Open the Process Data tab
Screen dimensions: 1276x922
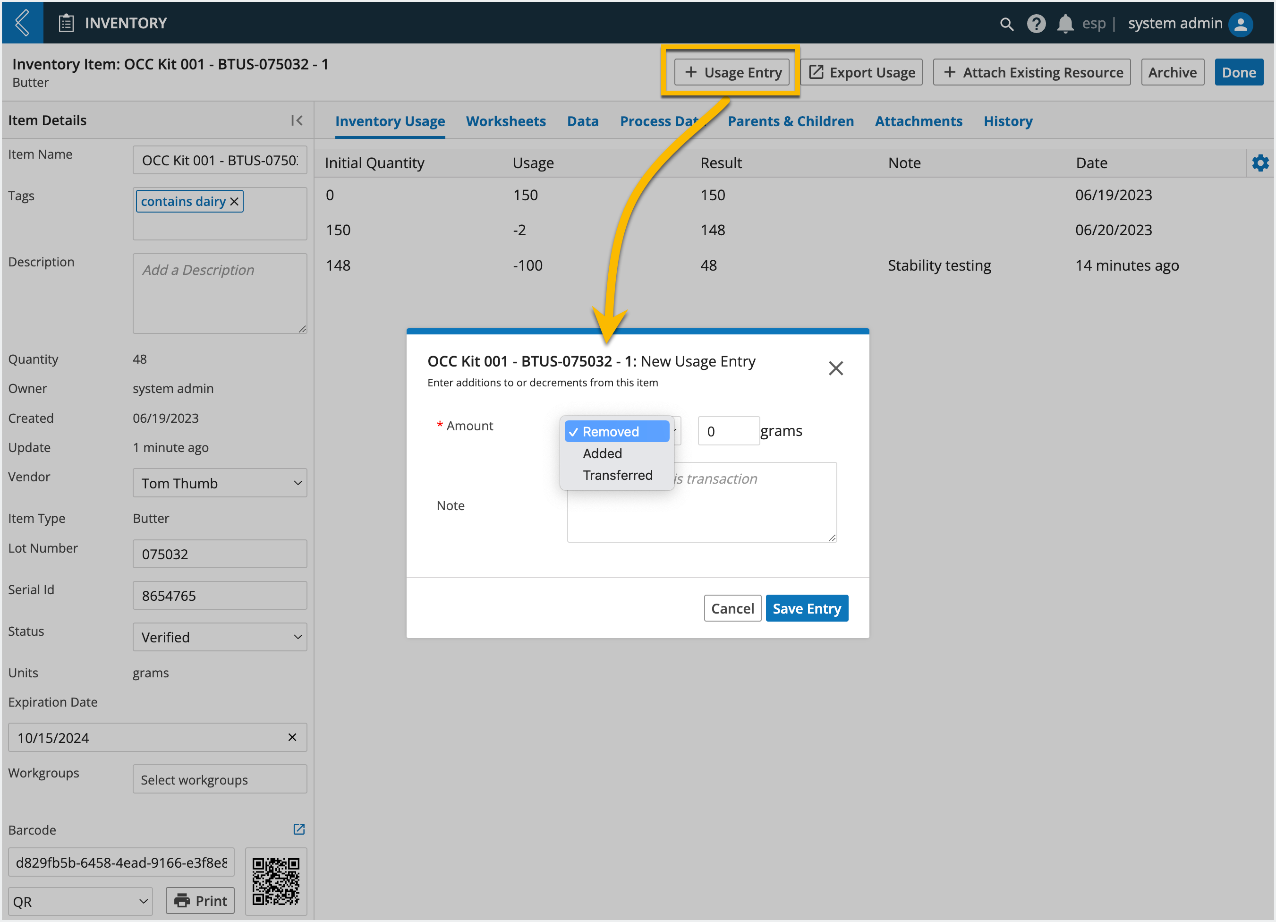pos(662,121)
